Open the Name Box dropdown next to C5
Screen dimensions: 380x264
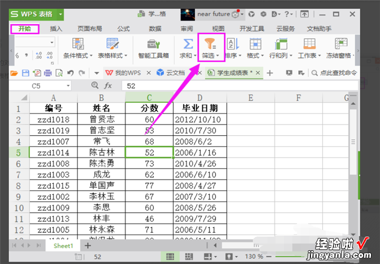click(x=68, y=86)
